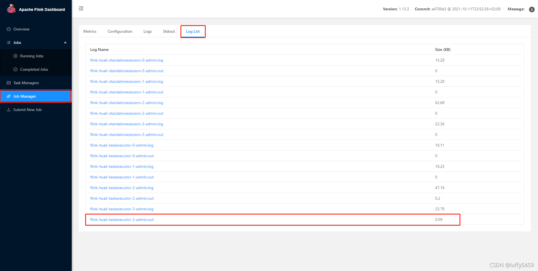This screenshot has height=271, width=538.
Task: Click the Size (KB) column header
Action: (x=443, y=50)
